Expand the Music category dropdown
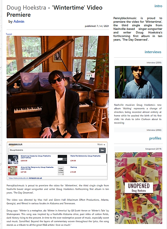The height and width of the screenshot is (229, 167). coord(101,145)
